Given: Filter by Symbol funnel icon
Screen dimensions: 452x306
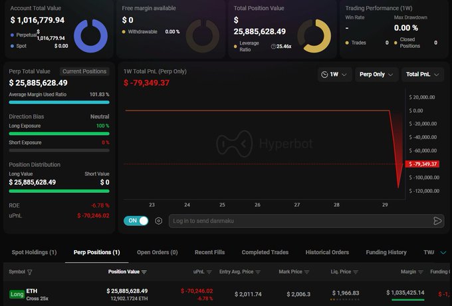Looking at the screenshot, I should point(29,272).
